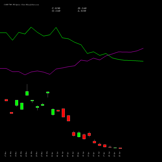Click the CAMS 780 PE Option chart title
The image size is (162, 162).
coord(21,5)
